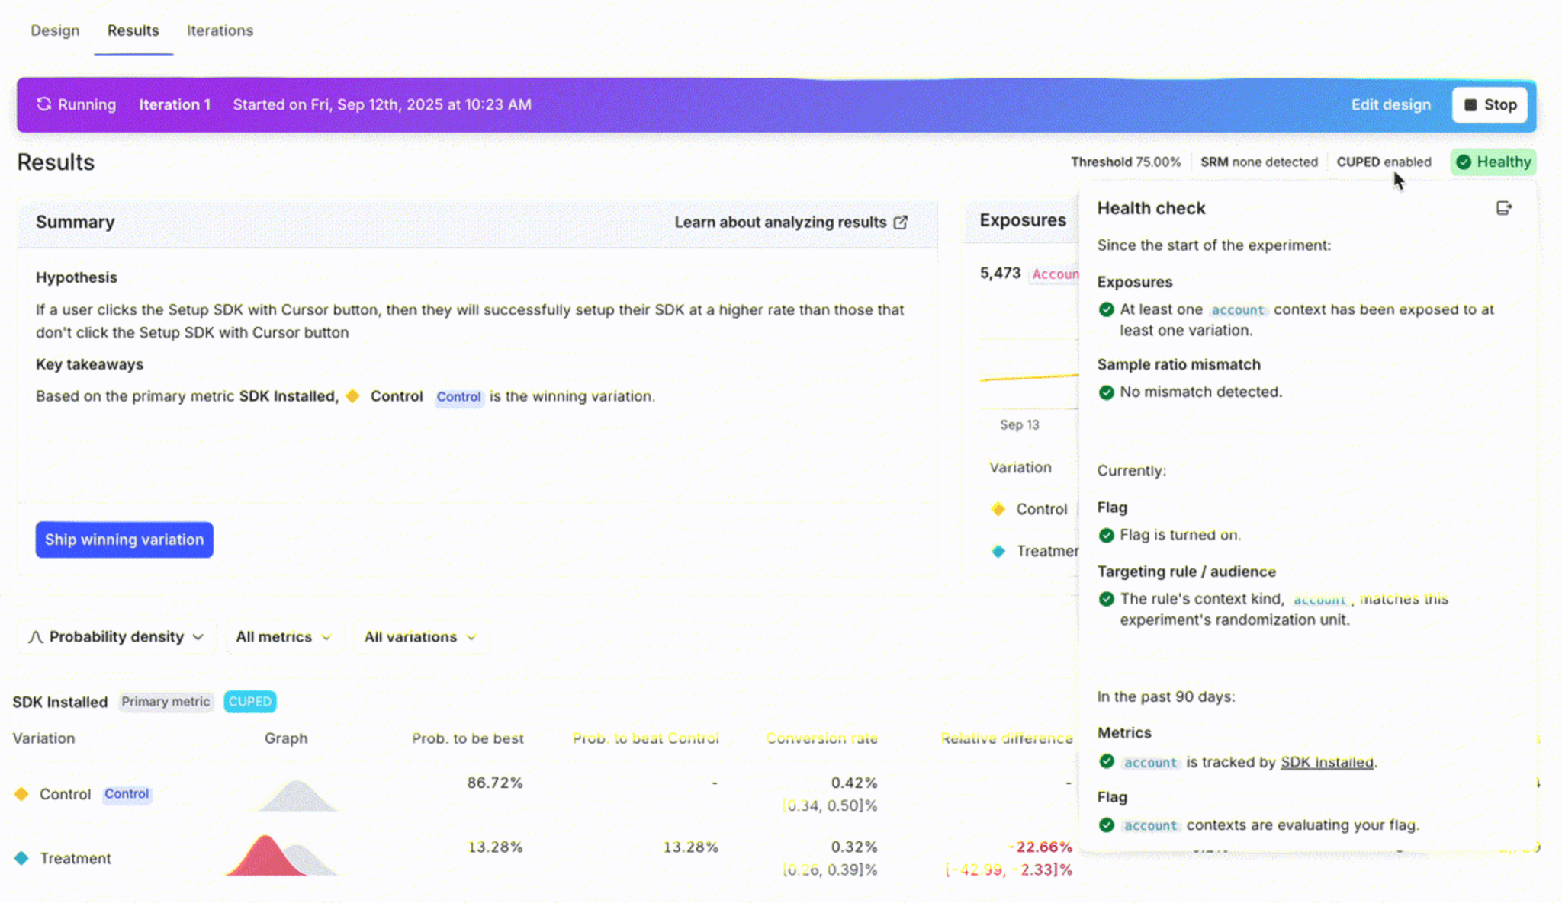This screenshot has height=903, width=1562.
Task: Click the yellow Control diamond in Exposures legend
Action: point(998,509)
